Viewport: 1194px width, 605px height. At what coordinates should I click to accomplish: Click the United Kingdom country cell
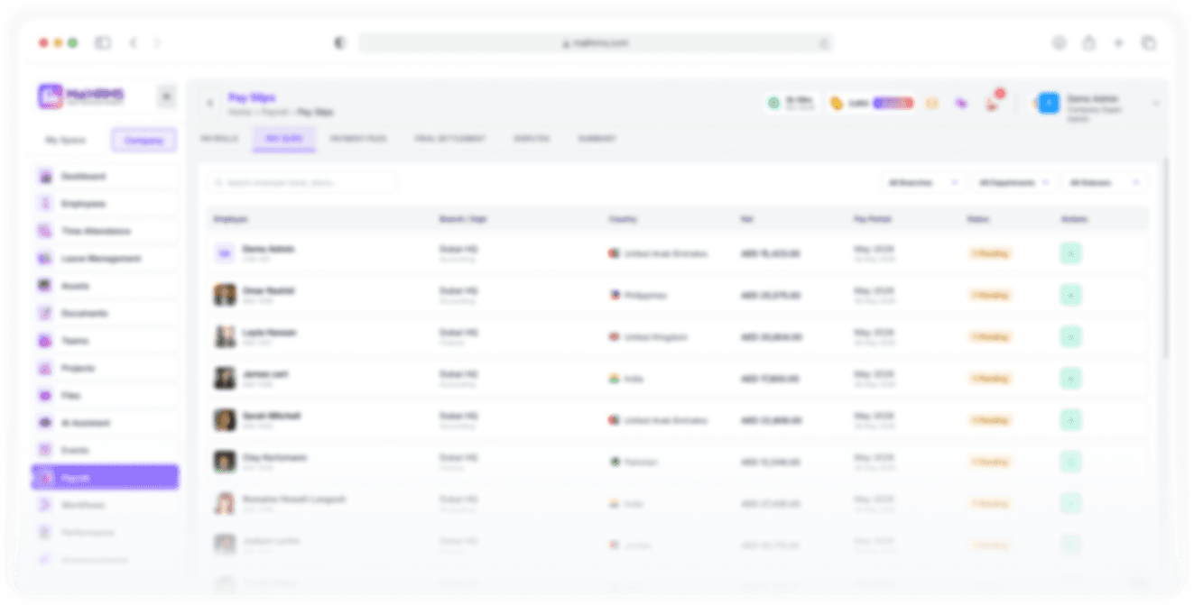649,337
